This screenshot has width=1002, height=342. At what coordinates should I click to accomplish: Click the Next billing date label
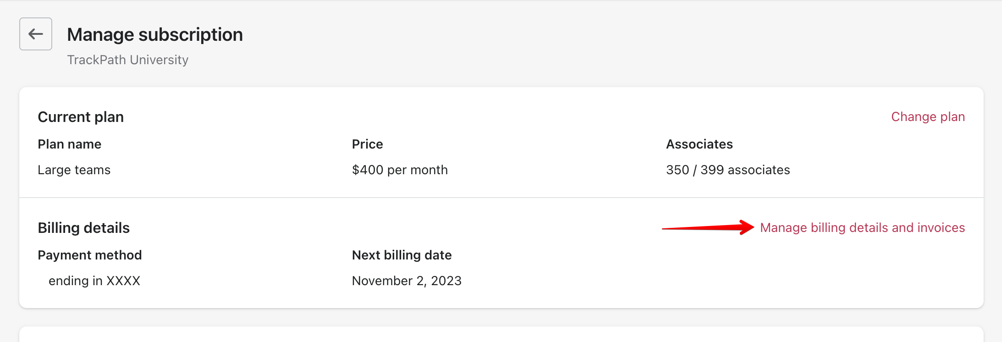coord(402,255)
